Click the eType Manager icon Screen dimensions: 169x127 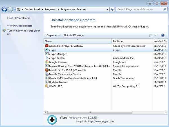(x=47, y=54)
